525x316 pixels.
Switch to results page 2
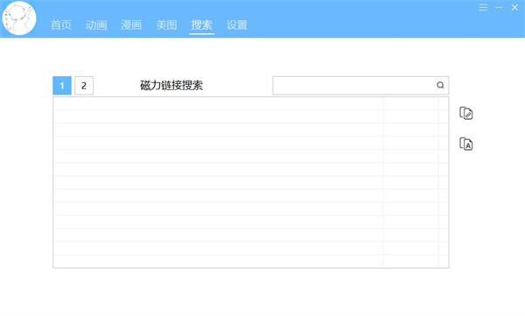tap(84, 86)
